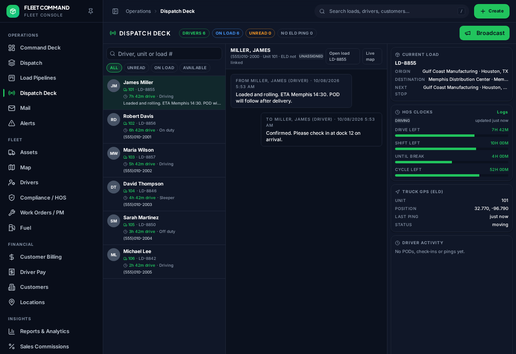Click the Customer Billing dollar icon
Screen dimensions: 516x354
click(12, 257)
